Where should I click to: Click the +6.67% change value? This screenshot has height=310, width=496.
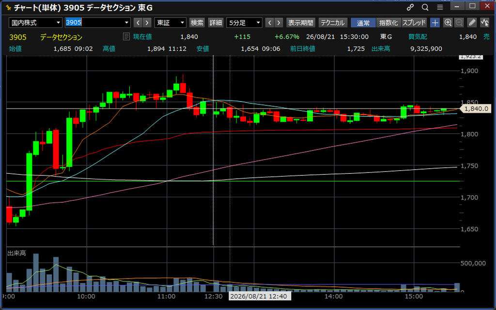coord(287,37)
